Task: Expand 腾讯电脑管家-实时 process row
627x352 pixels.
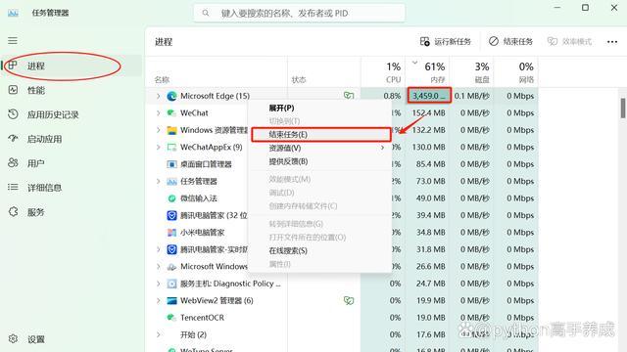Action: pos(159,249)
